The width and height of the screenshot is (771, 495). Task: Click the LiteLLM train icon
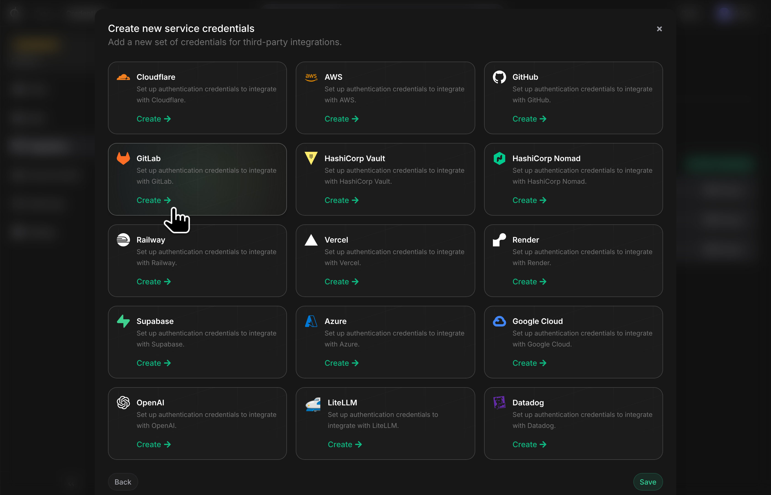(x=313, y=404)
